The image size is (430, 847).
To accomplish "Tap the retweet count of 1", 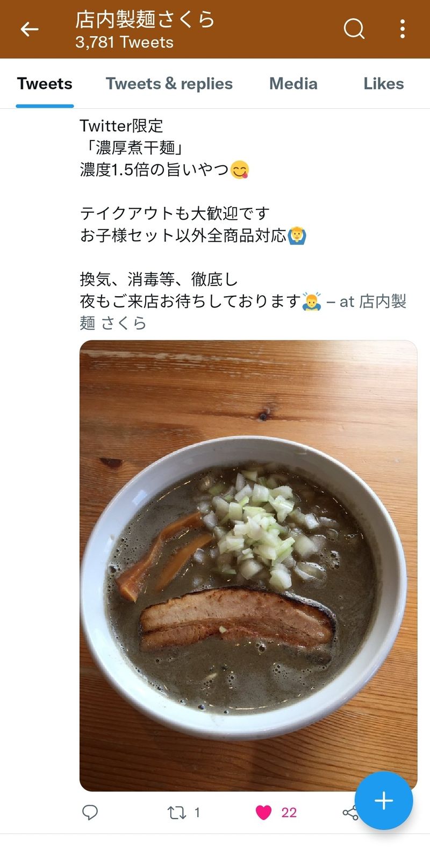I will pyautogui.click(x=197, y=812).
